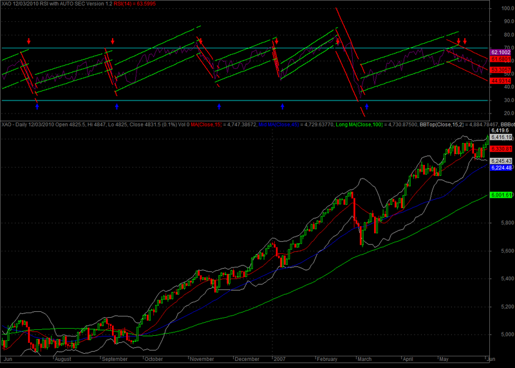Click the red 61.6801 value label
The height and width of the screenshot is (368, 515).
501,59
